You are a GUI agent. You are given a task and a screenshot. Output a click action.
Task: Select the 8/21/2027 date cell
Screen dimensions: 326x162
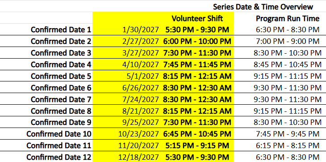pyautogui.click(x=141, y=111)
